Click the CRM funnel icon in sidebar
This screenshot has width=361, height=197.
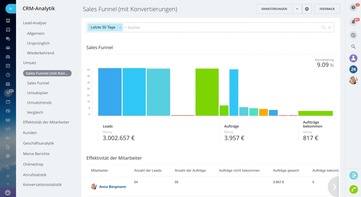[x=8, y=93]
